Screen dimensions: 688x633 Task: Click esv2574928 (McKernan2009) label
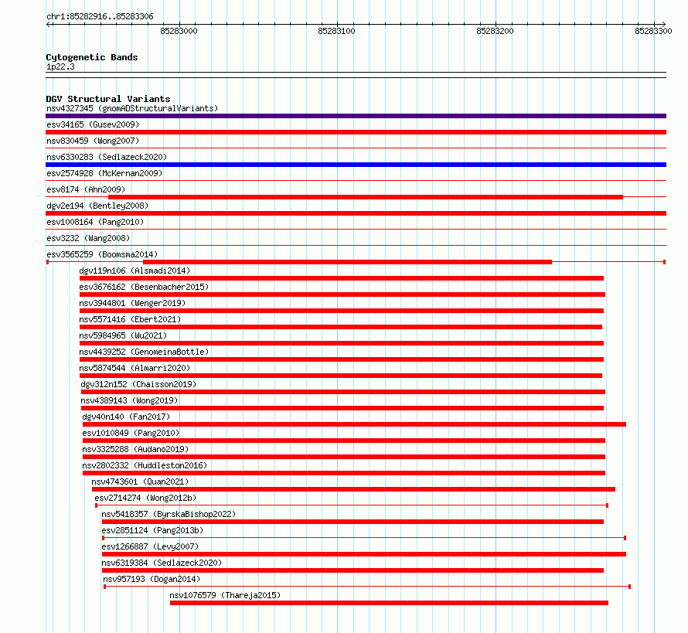pyautogui.click(x=104, y=173)
